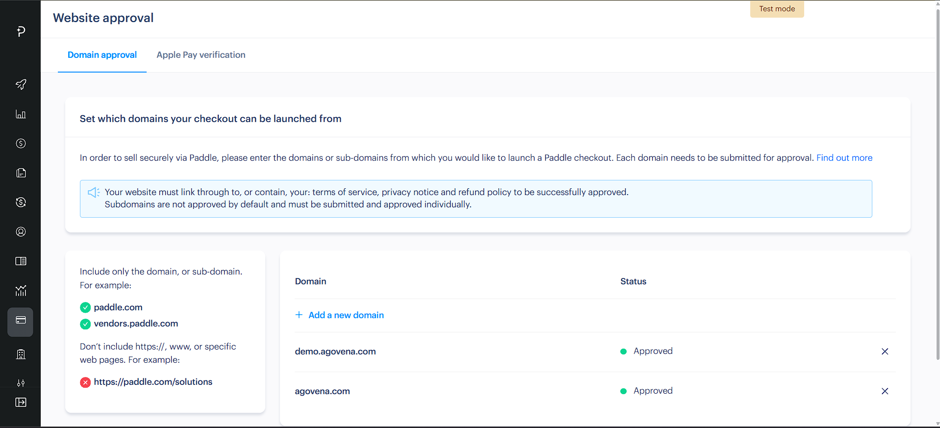940x428 pixels.
Task: Click the Website approval page title
Action: tap(103, 18)
